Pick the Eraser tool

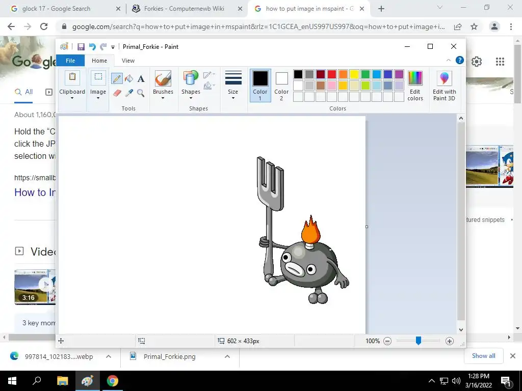click(x=117, y=93)
